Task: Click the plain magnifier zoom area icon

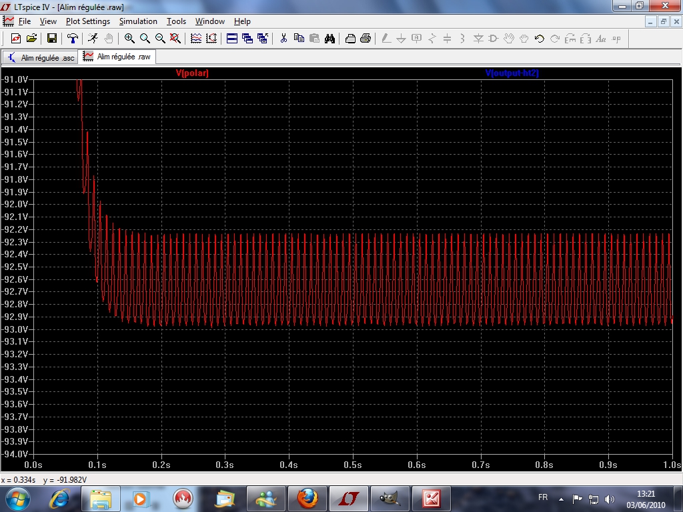Action: pyautogui.click(x=145, y=38)
